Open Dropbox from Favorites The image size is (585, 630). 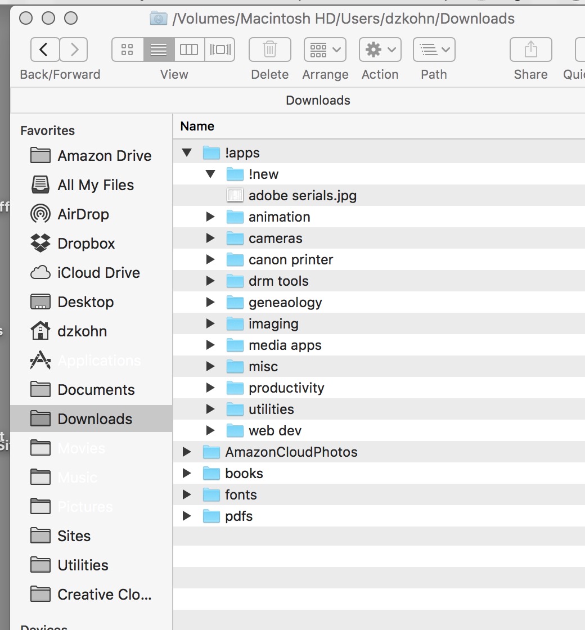(84, 243)
